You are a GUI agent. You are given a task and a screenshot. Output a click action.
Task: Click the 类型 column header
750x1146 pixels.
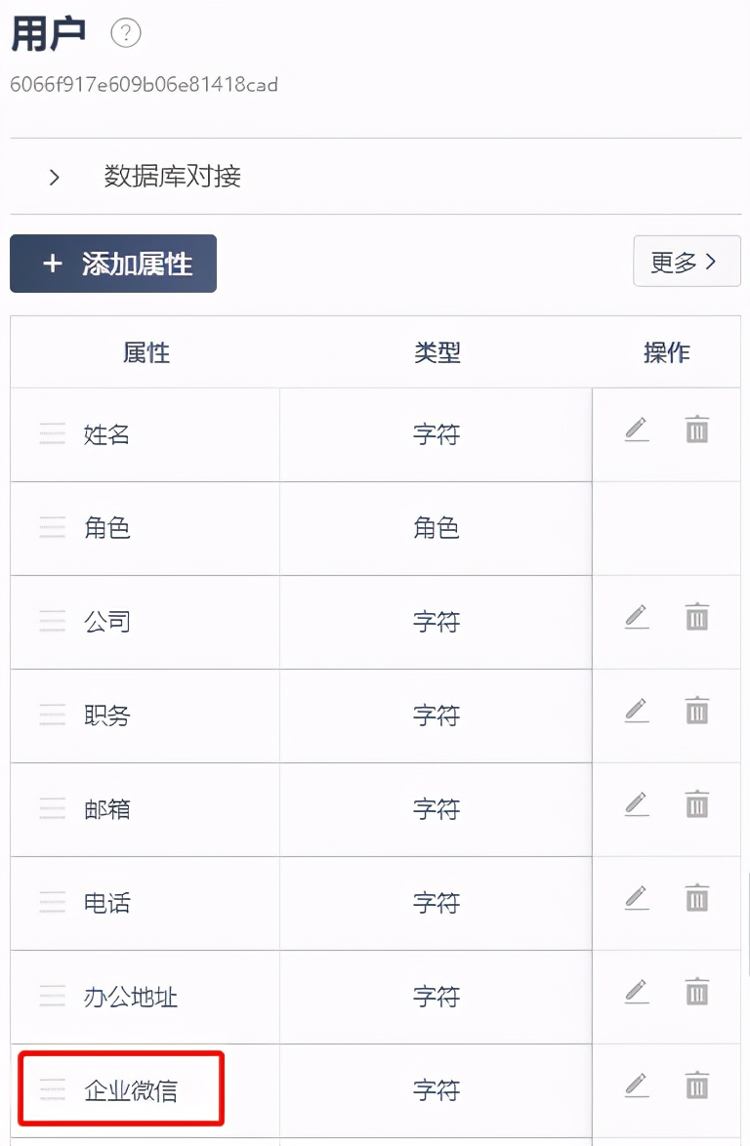[437, 352]
